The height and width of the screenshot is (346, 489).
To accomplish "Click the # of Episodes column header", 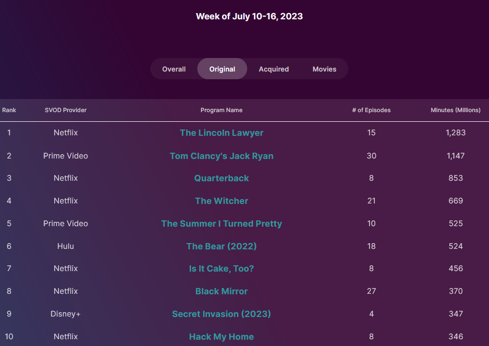I will point(371,110).
